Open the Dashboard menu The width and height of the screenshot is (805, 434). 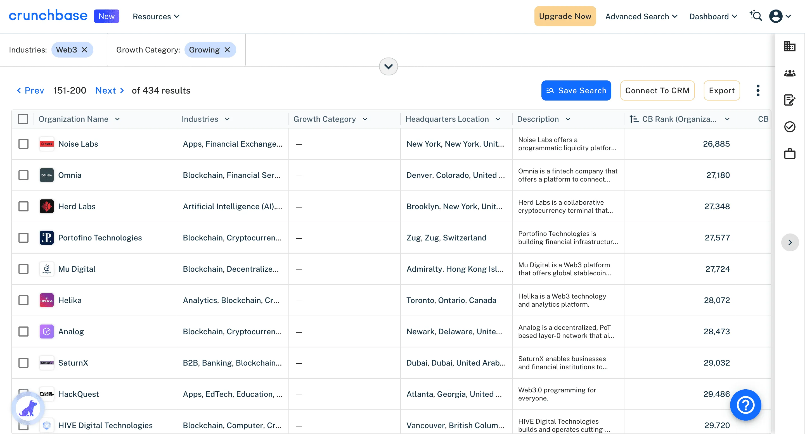(x=713, y=16)
